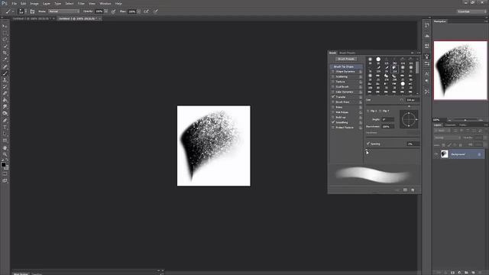Open the Opacity slider arrow
489x275 pixels.
(106, 11)
